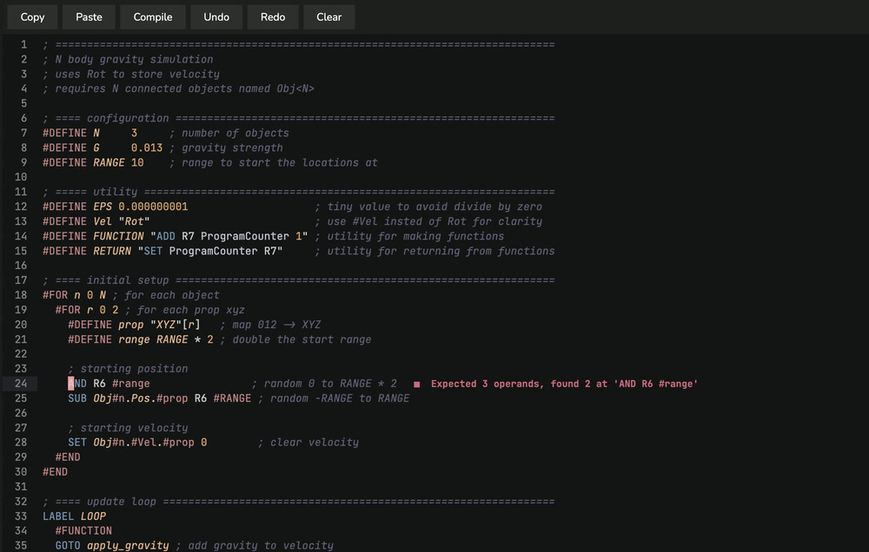Viewport: 869px width, 552px height.
Task: Compile the code with the Compile button
Action: tap(152, 17)
